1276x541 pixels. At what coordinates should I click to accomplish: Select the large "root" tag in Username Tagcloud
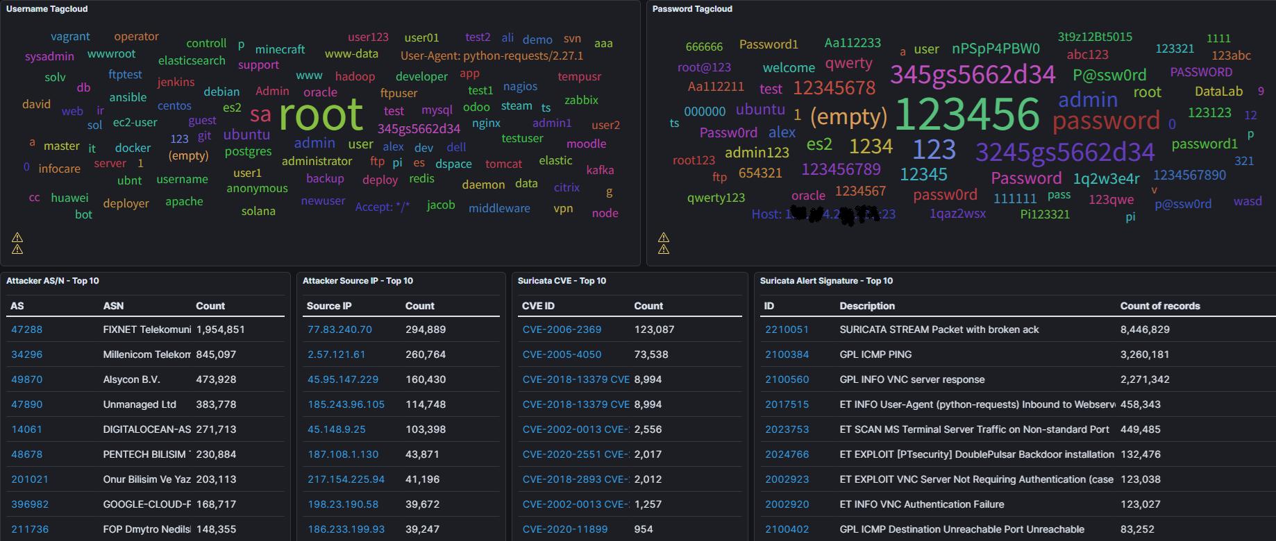click(321, 114)
